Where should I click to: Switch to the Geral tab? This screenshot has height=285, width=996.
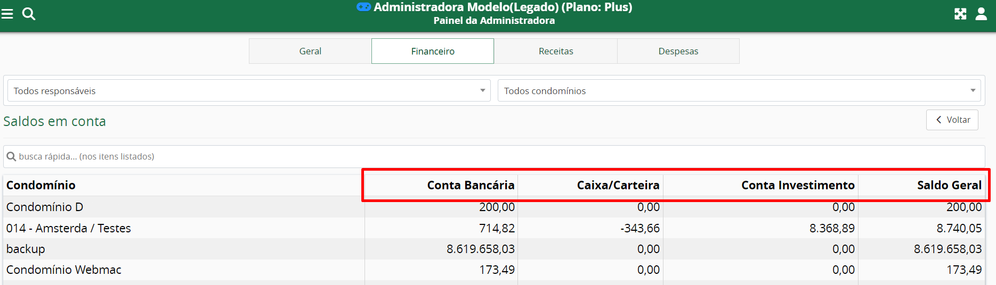point(310,51)
